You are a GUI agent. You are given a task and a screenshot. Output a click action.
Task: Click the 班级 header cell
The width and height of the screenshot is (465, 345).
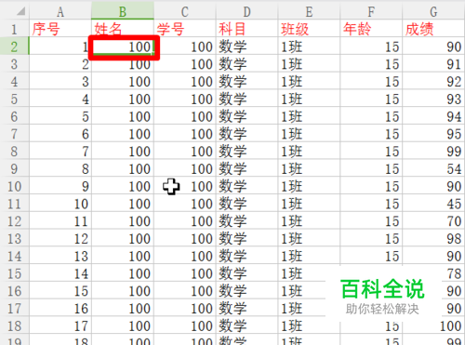pos(309,29)
